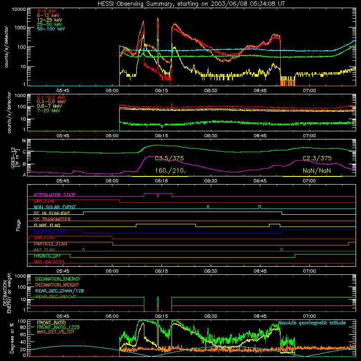
Task: Click the Absolute geomagnetic latitude label
Action: point(312,323)
